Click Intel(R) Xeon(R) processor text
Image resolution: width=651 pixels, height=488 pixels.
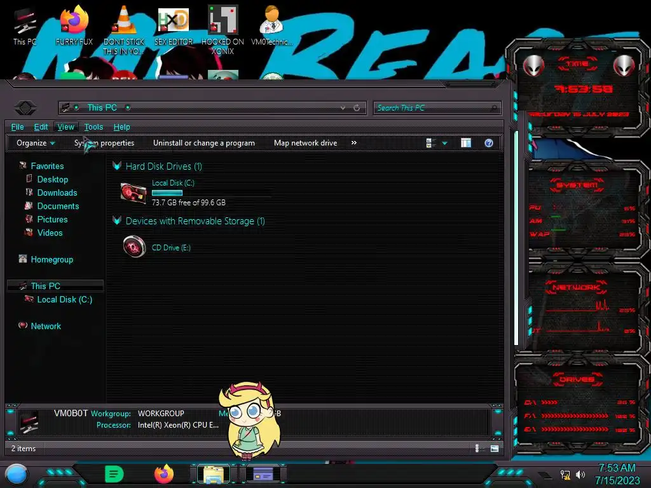178,425
